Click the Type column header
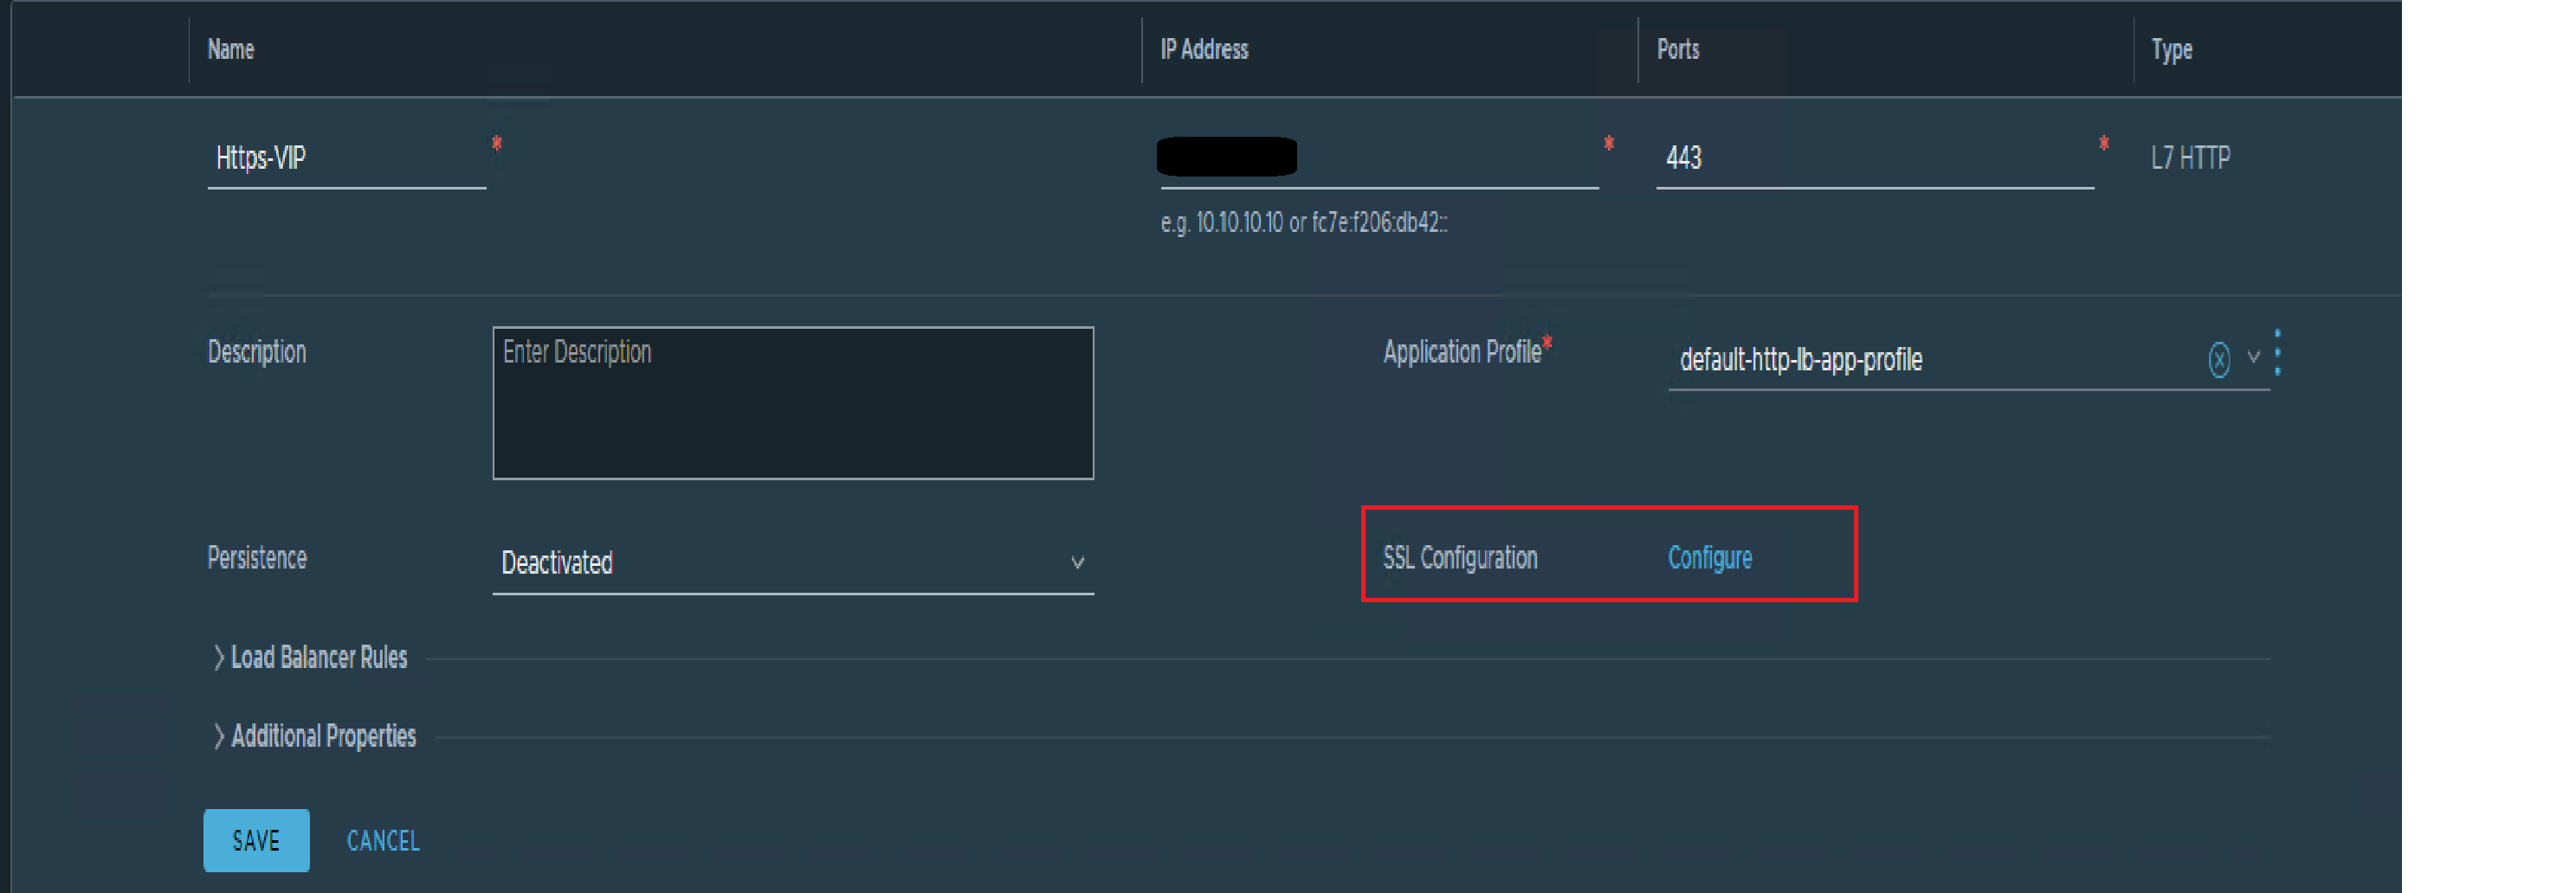The height and width of the screenshot is (893, 2576). tap(2172, 50)
